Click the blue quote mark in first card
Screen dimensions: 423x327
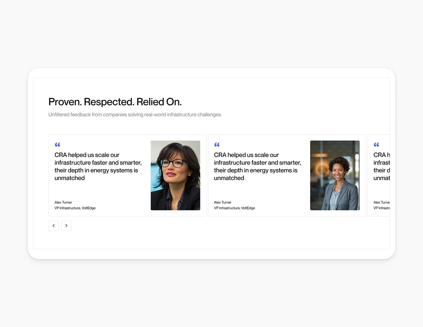click(x=58, y=145)
